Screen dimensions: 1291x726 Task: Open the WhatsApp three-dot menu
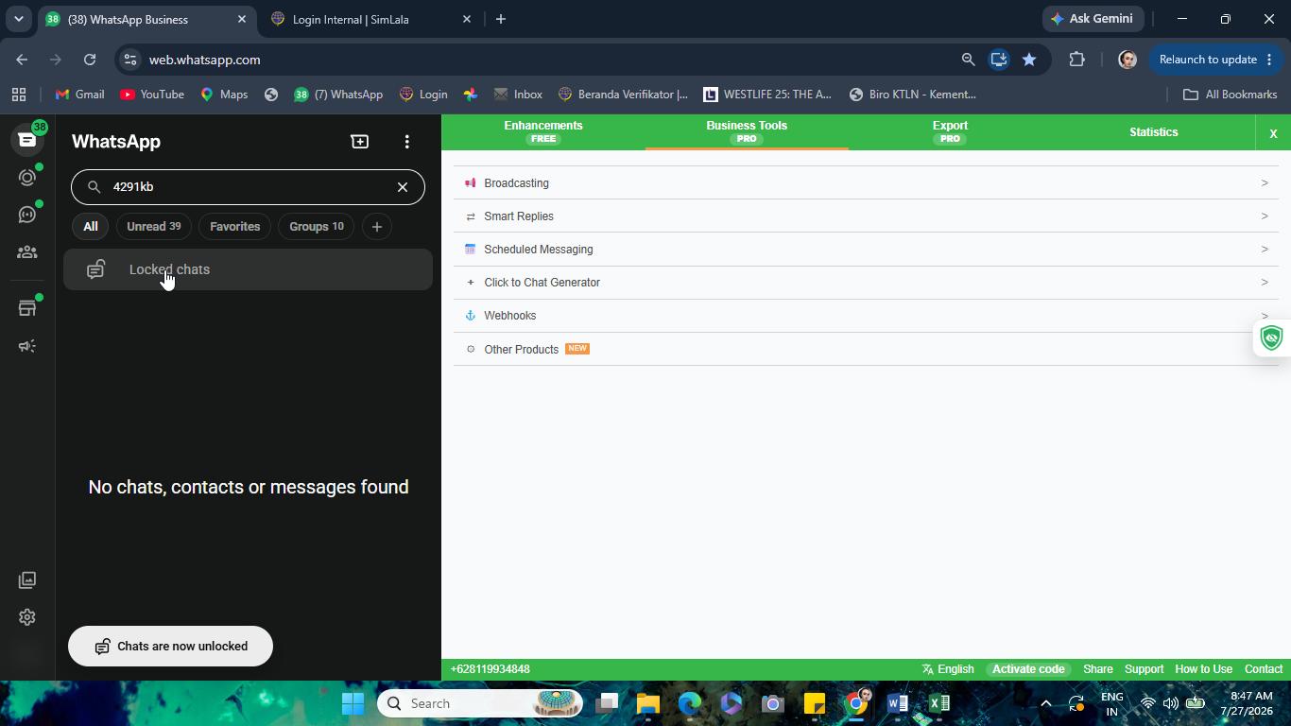click(407, 141)
